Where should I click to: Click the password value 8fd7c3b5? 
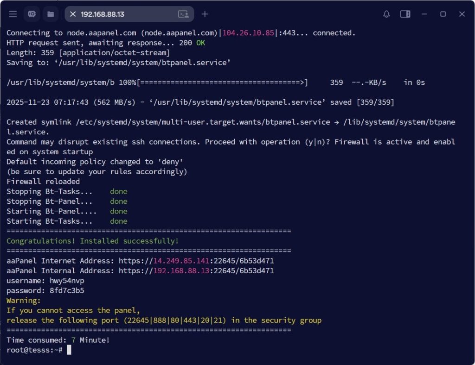click(x=67, y=290)
